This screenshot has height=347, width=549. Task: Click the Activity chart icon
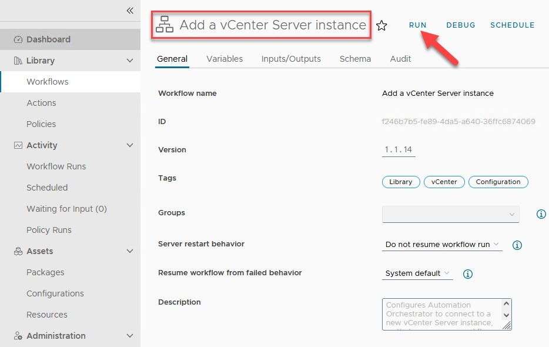tap(18, 145)
